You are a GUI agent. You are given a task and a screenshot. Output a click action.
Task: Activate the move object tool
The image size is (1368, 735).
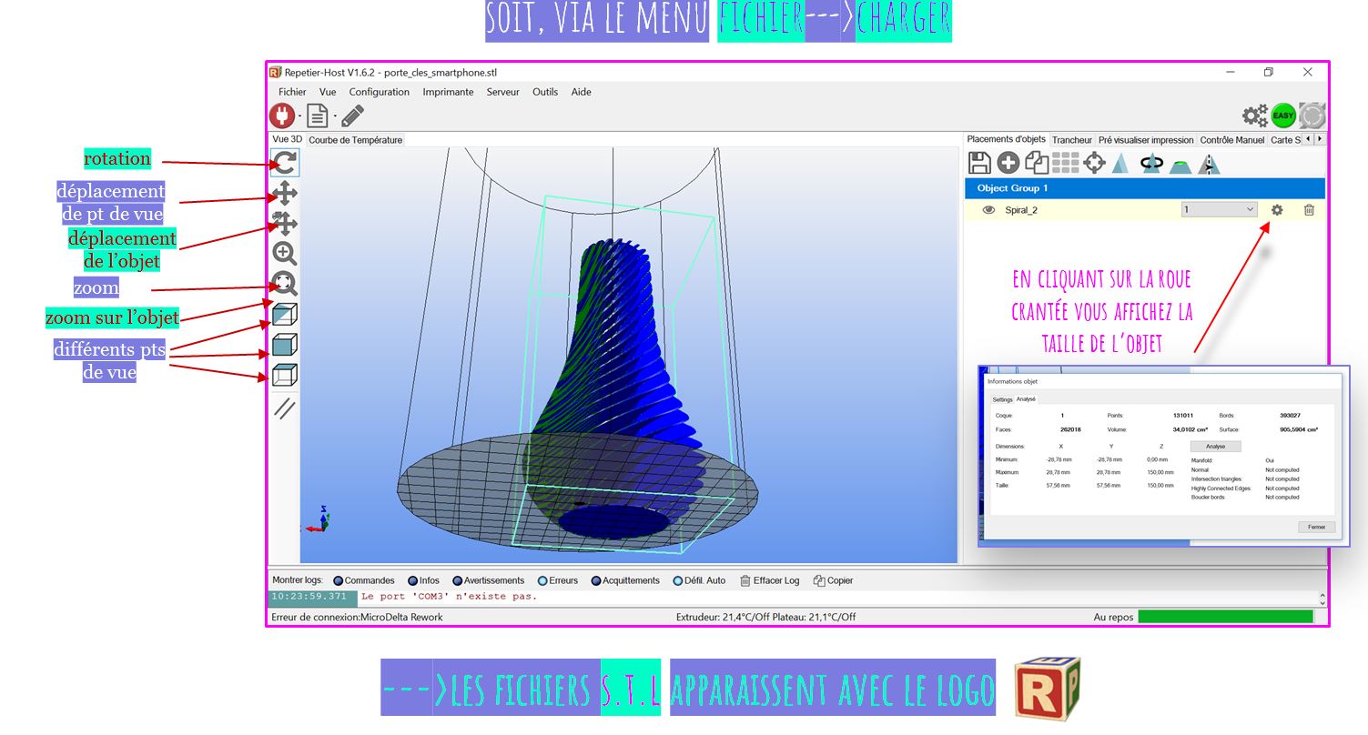pyautogui.click(x=285, y=224)
